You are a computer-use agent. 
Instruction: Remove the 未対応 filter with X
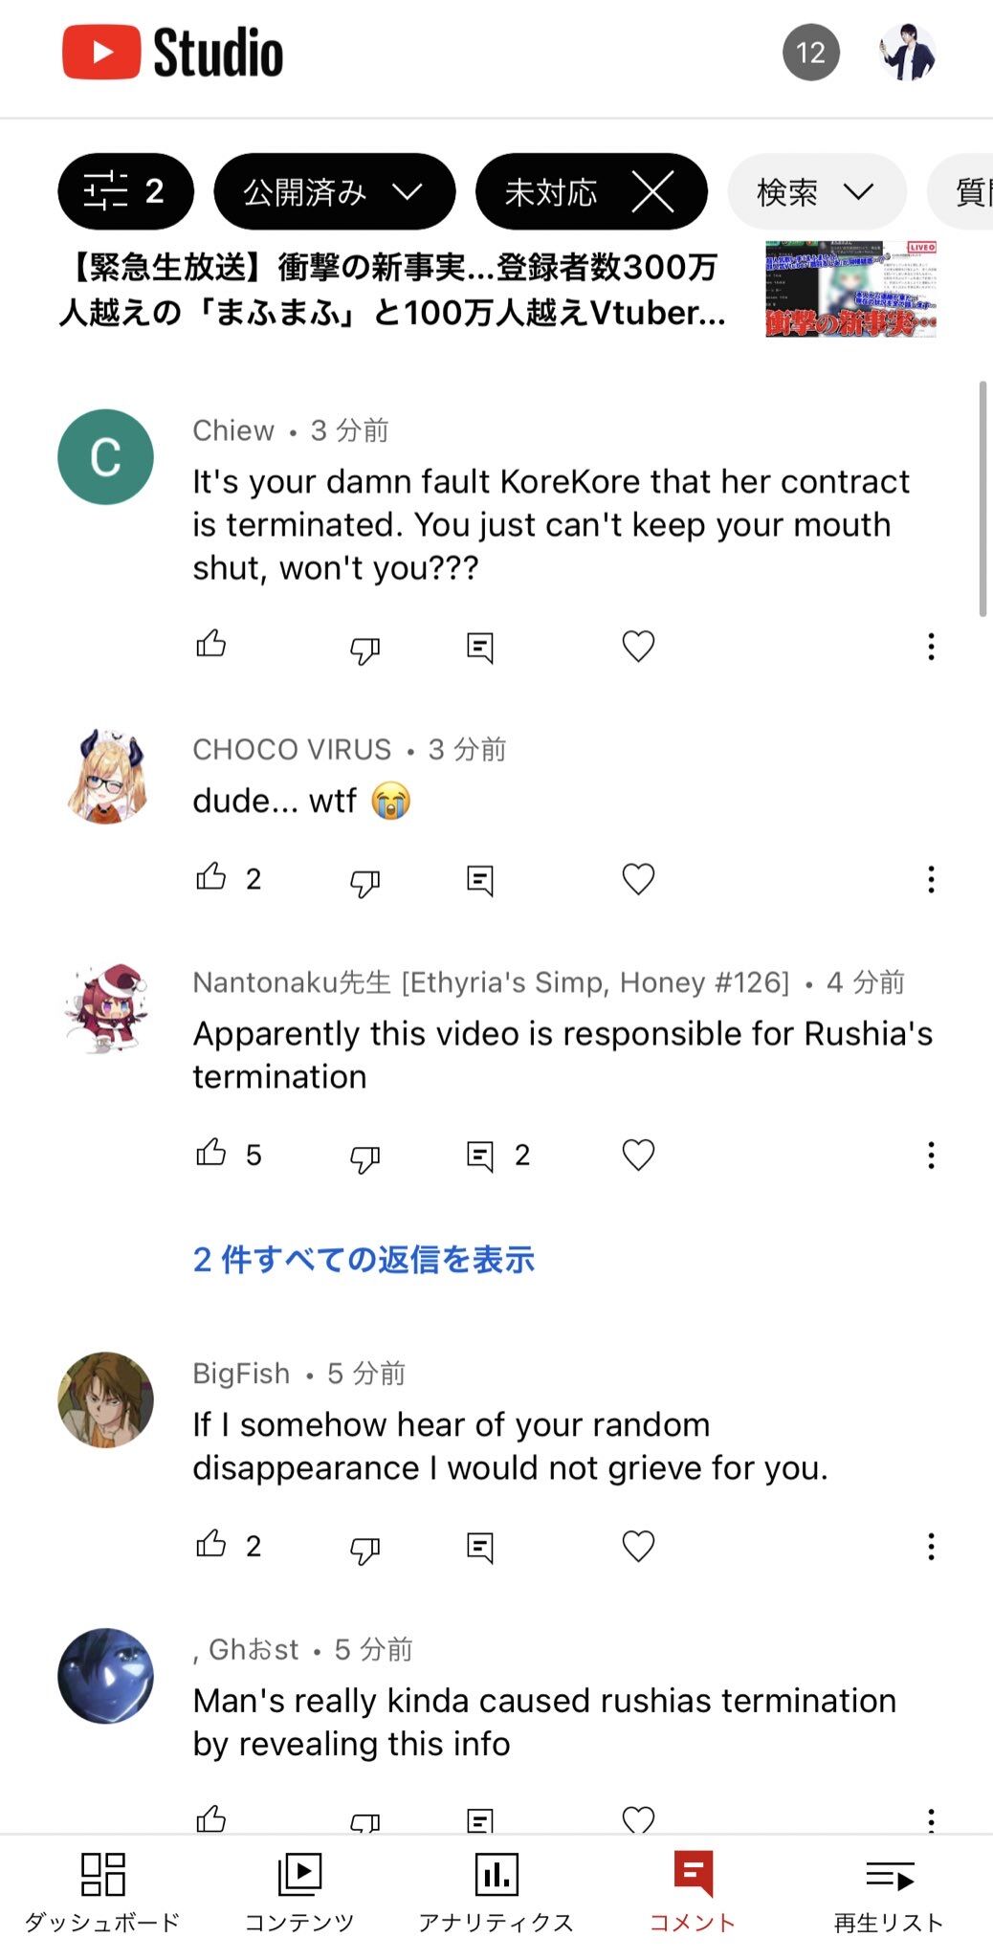(653, 191)
